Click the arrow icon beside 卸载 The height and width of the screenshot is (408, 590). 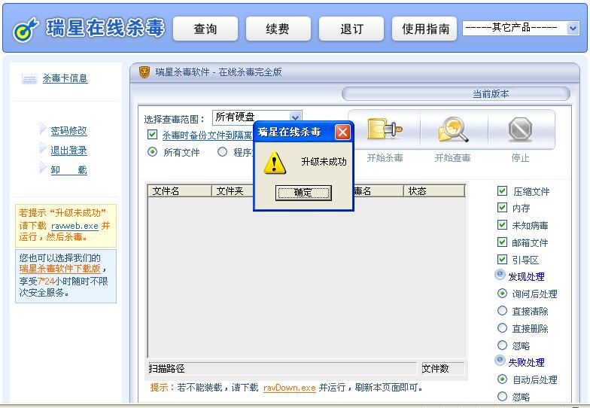click(x=42, y=167)
